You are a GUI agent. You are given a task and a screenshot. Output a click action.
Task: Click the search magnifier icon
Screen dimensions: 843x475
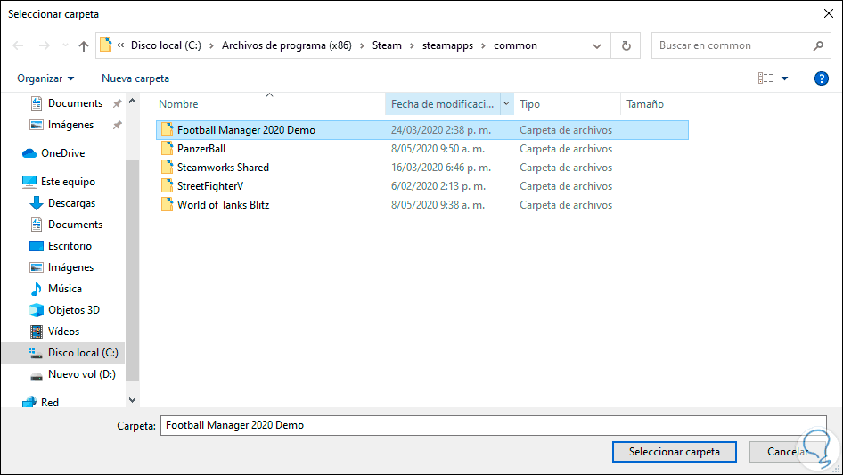point(818,45)
